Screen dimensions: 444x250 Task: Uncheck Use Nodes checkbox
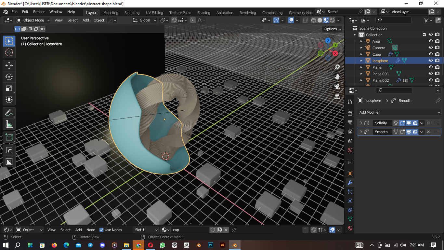pyautogui.click(x=101, y=230)
